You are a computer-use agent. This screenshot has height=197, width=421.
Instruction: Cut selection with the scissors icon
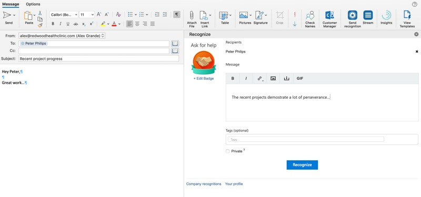[x=40, y=13]
